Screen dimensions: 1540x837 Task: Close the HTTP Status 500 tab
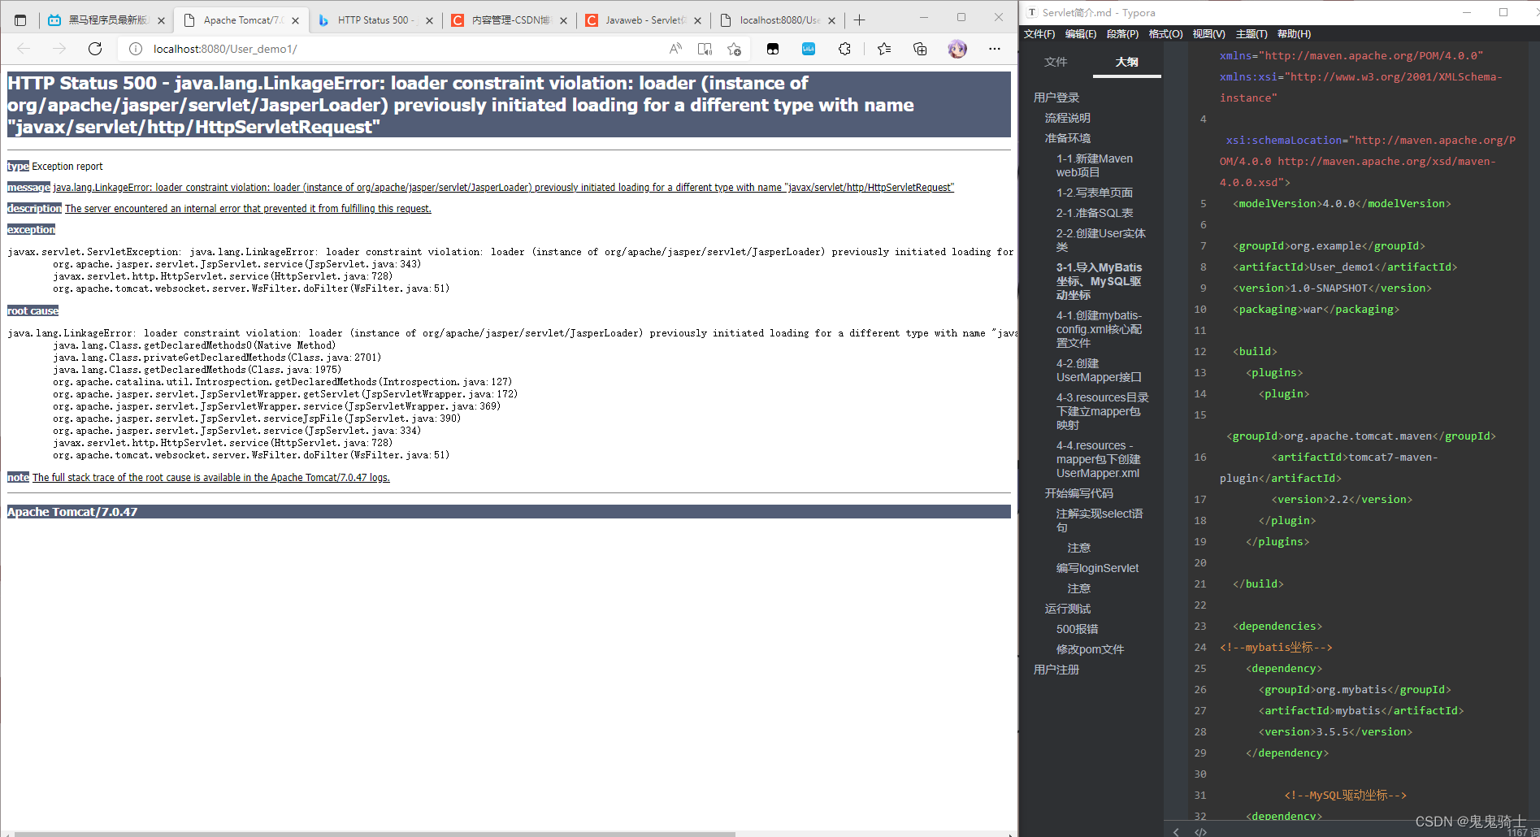429,20
